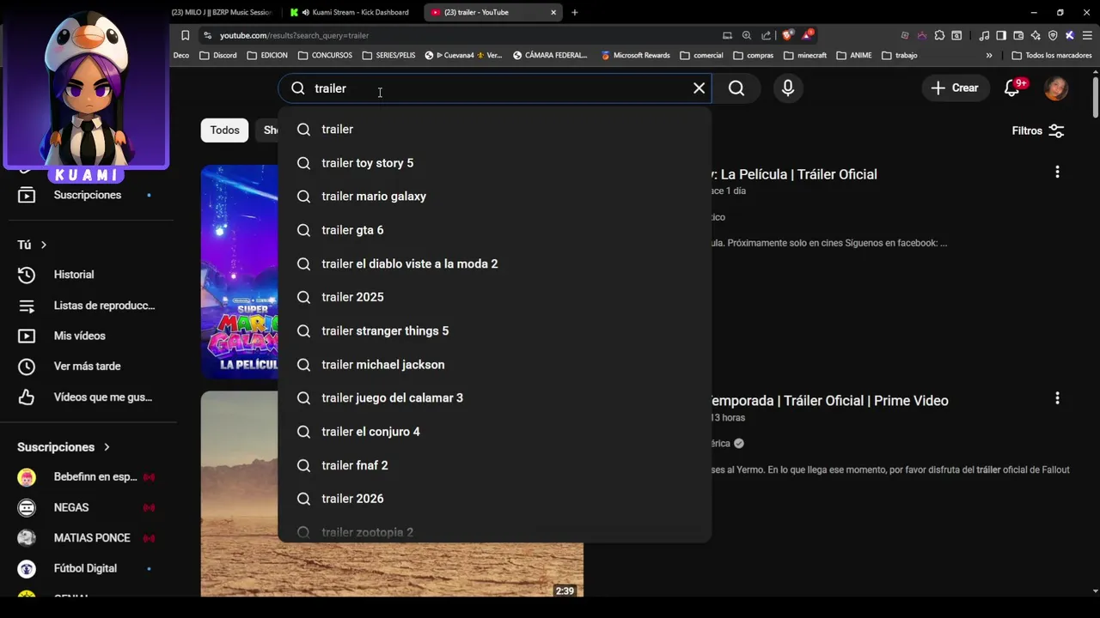Image resolution: width=1100 pixels, height=618 pixels.
Task: Choose suggestion 'trailer 2025'
Action: click(494, 297)
